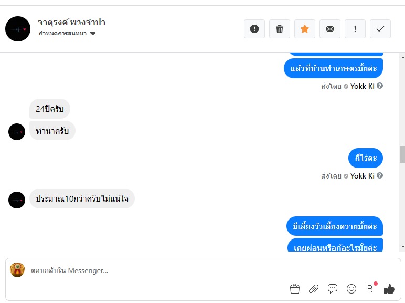Screen dimensions: 405x303
Task: Open the emoji picker
Action: [x=351, y=288]
